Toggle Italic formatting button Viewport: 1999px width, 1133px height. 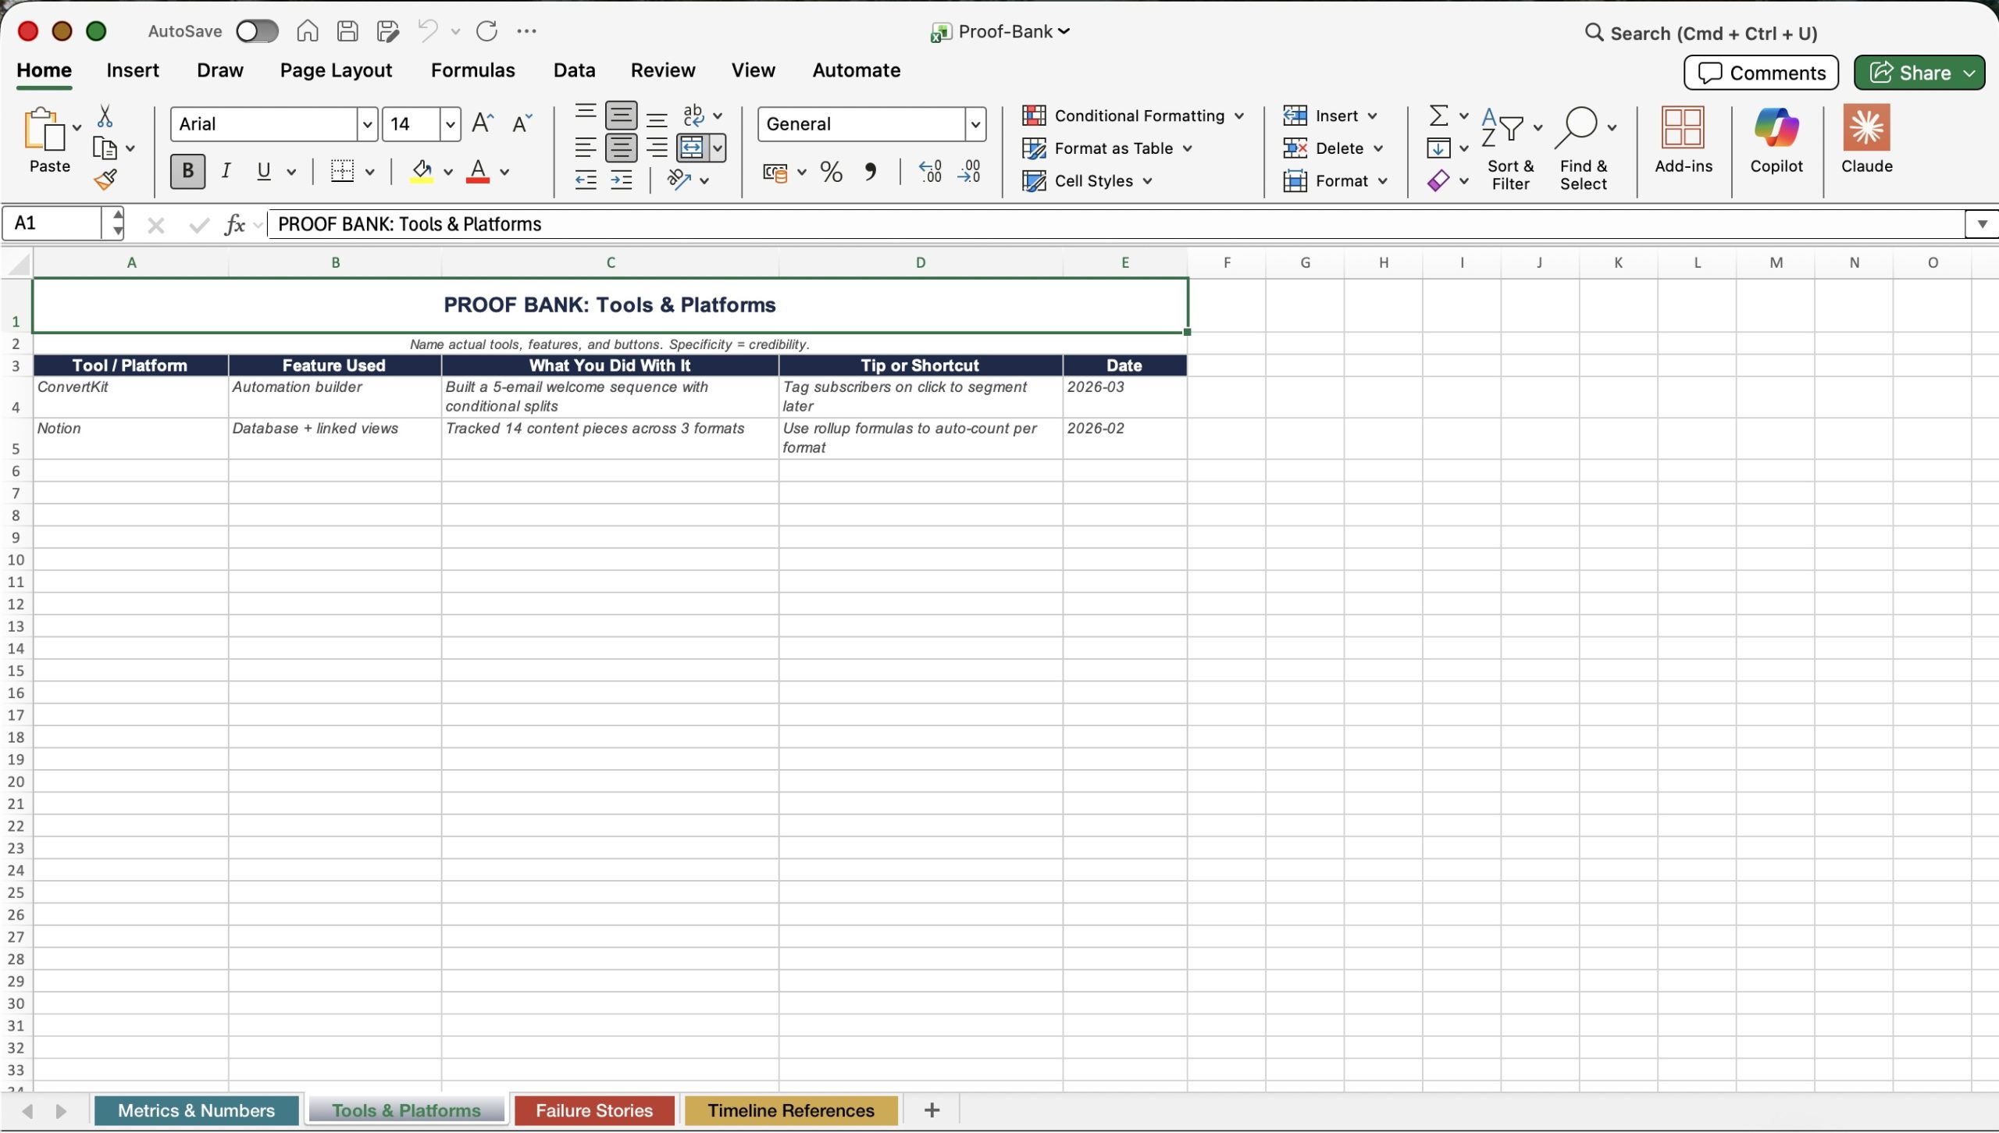[x=226, y=171]
